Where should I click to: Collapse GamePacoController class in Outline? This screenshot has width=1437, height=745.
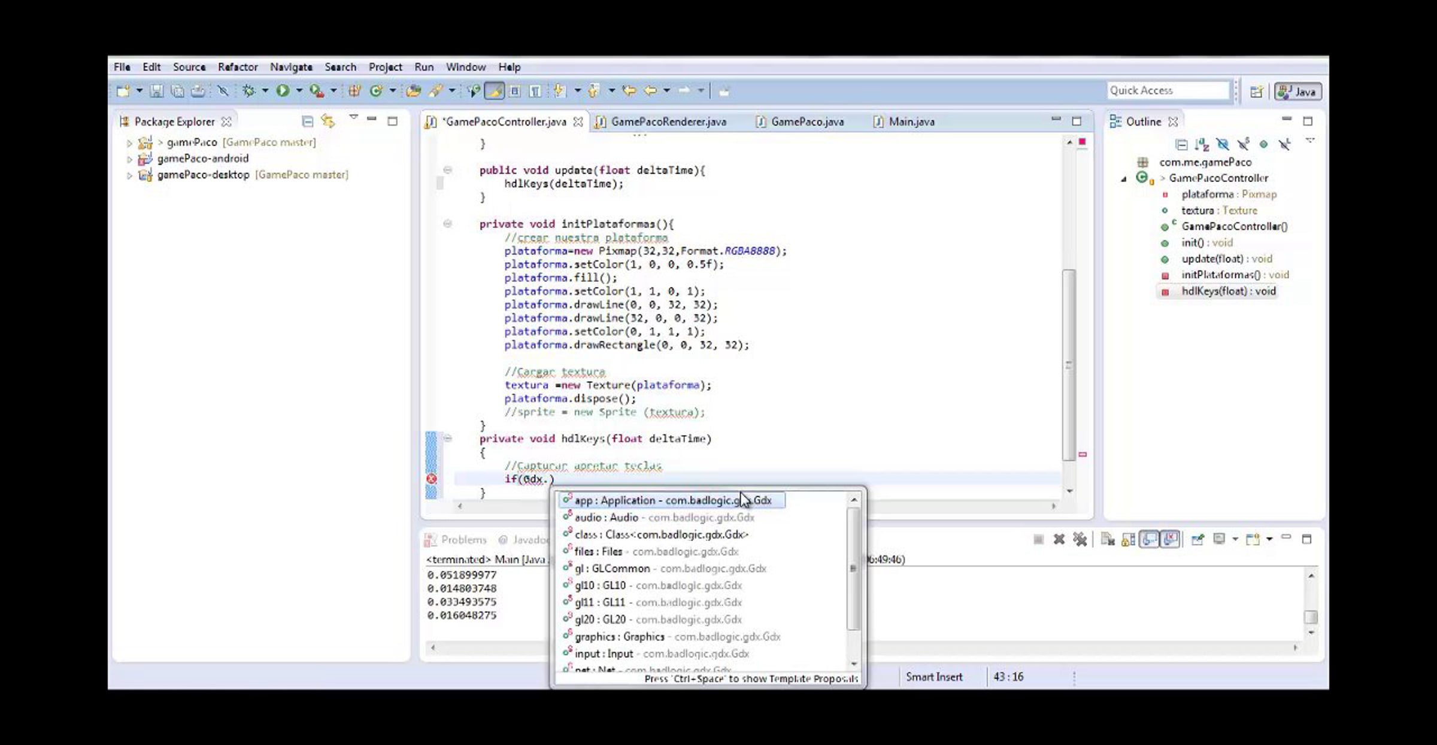(x=1124, y=179)
